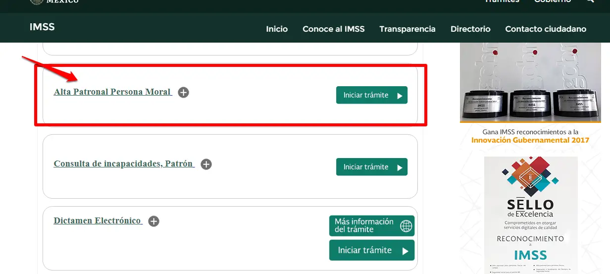Open the Innovación Gubernamental 2017 trophies image

coord(530,82)
